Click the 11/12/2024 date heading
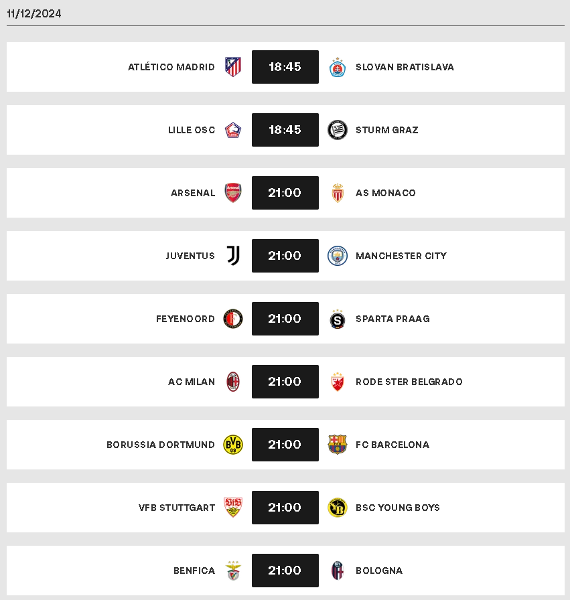 [x=34, y=13]
